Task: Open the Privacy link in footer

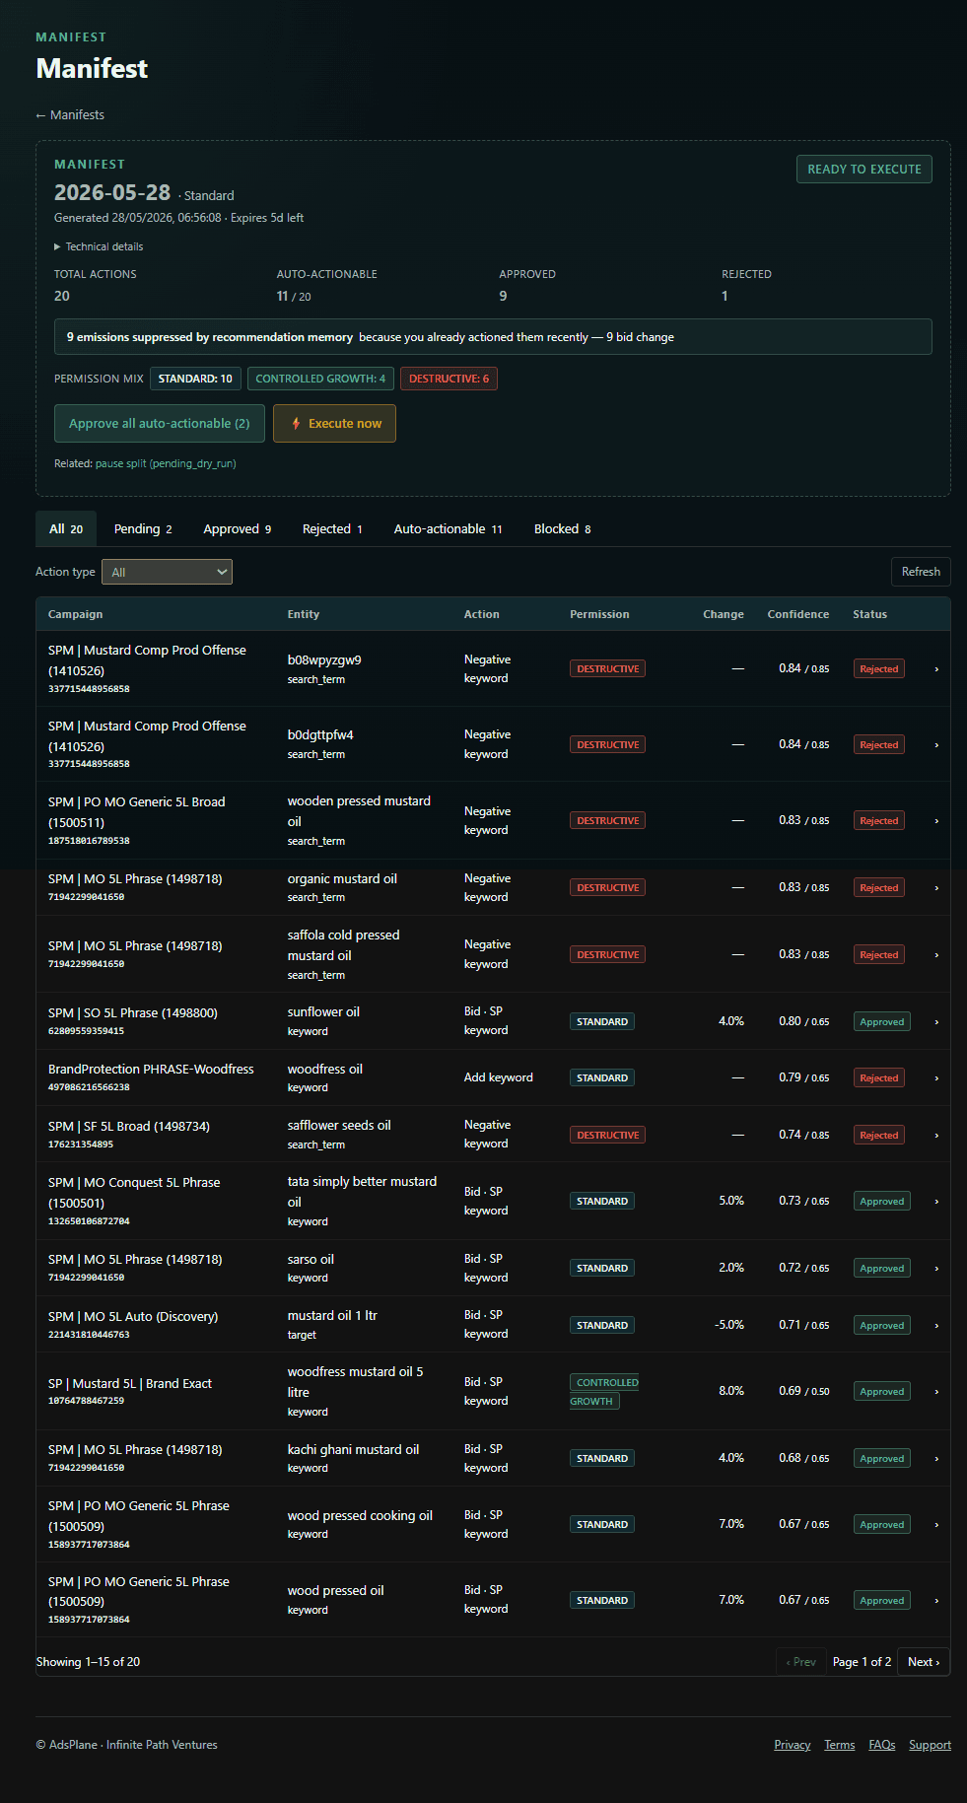Action: [x=793, y=1745]
